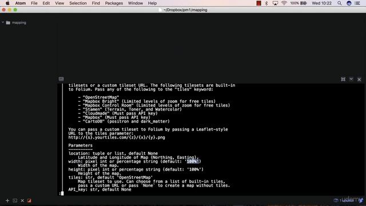Open the AirPlay display menu
The image size is (366, 206).
click(x=275, y=3)
